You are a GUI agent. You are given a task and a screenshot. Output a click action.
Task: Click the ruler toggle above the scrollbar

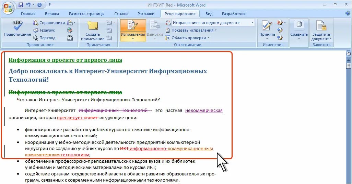[349, 54]
